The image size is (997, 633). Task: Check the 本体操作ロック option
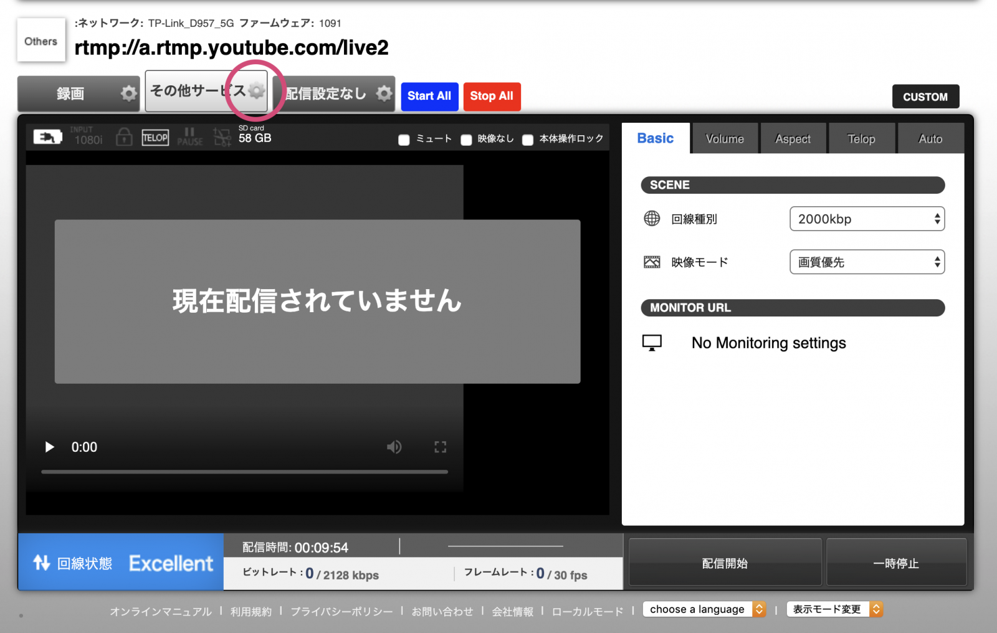[528, 140]
